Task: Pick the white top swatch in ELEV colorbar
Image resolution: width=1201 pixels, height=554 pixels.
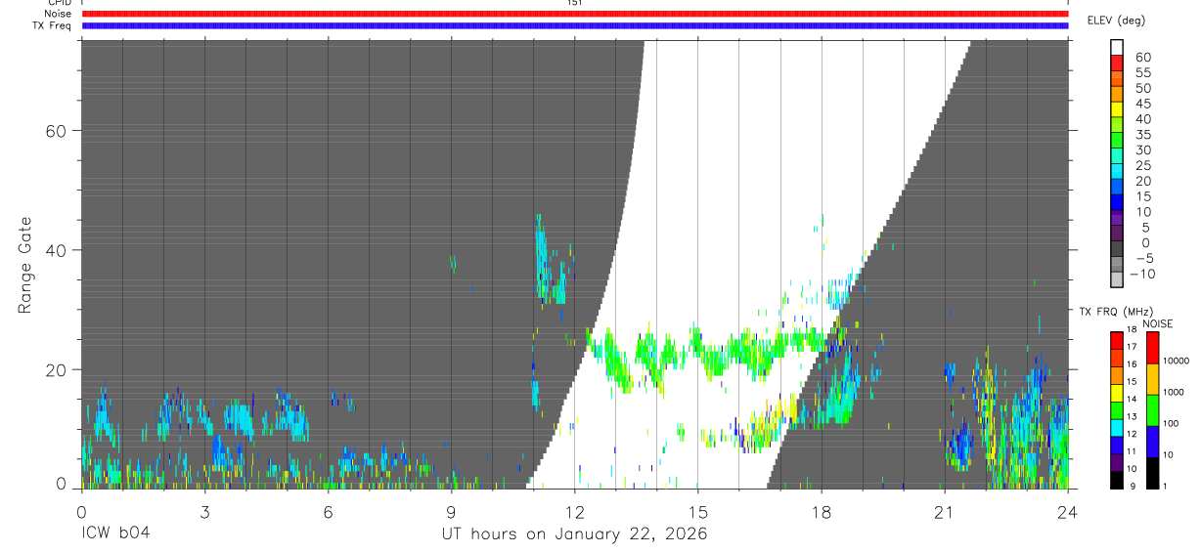Action: (1117, 47)
